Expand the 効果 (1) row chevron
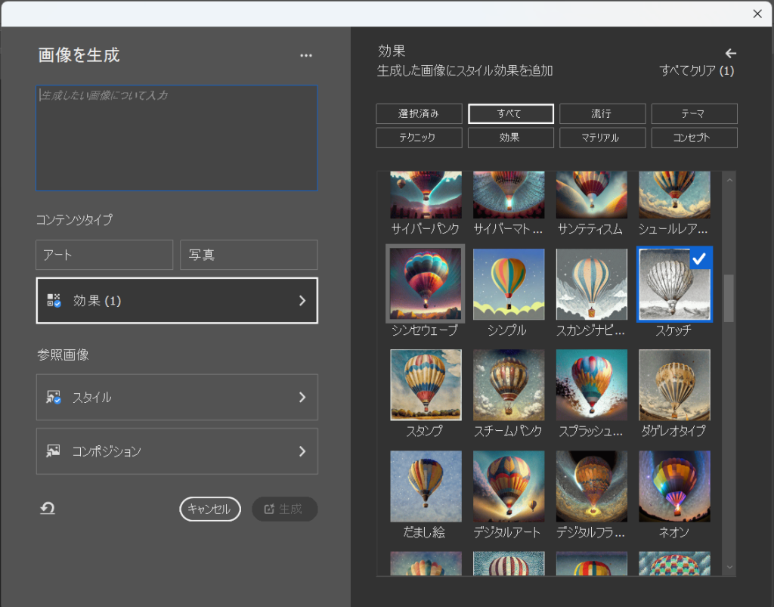This screenshot has height=607, width=774. (x=302, y=300)
